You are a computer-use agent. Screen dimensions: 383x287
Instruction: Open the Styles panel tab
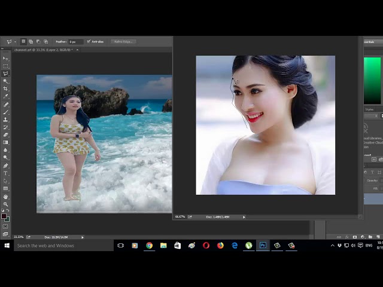click(x=369, y=109)
